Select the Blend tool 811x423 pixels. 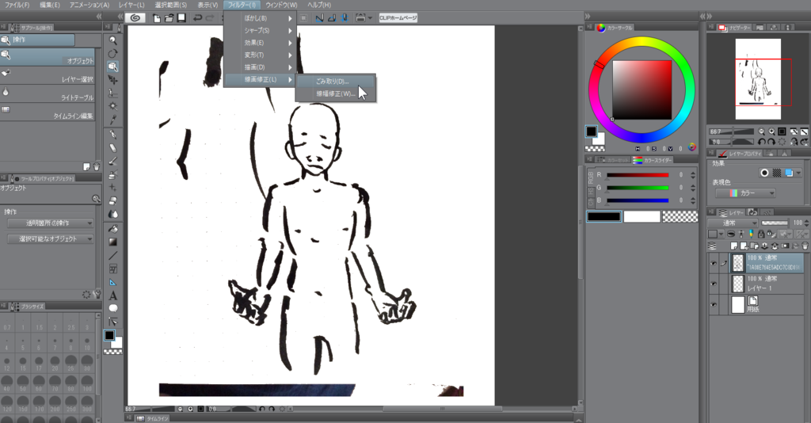click(112, 214)
